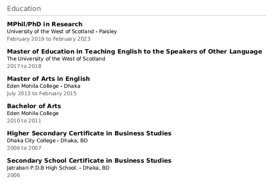This screenshot has height=181, width=266.
Task: Select the Master of Arts in English title
Action: click(49, 79)
